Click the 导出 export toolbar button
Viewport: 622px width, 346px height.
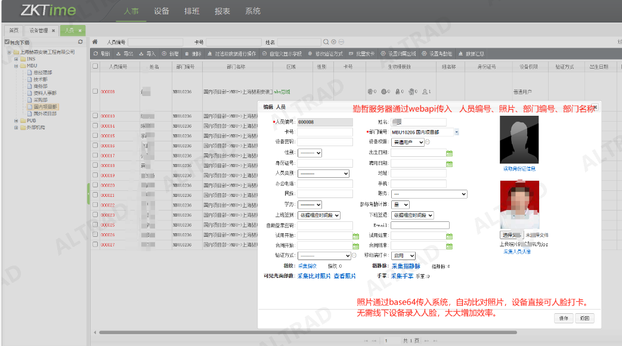(x=124, y=54)
